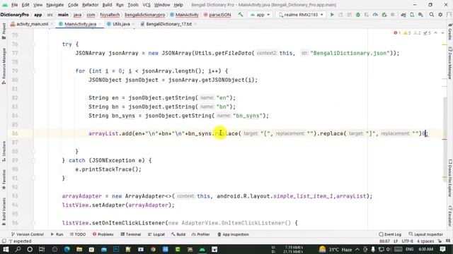Click the Apply Changes and Restart icon
Image resolution: width=453 pixels, height=254 pixels.
coord(340,14)
